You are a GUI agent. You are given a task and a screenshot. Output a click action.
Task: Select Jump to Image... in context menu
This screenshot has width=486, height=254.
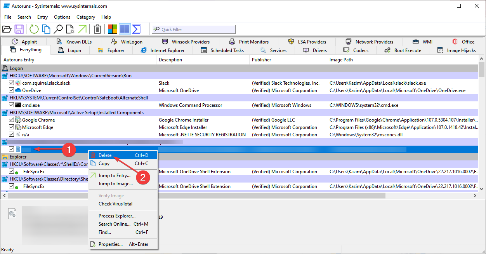pyautogui.click(x=123, y=184)
